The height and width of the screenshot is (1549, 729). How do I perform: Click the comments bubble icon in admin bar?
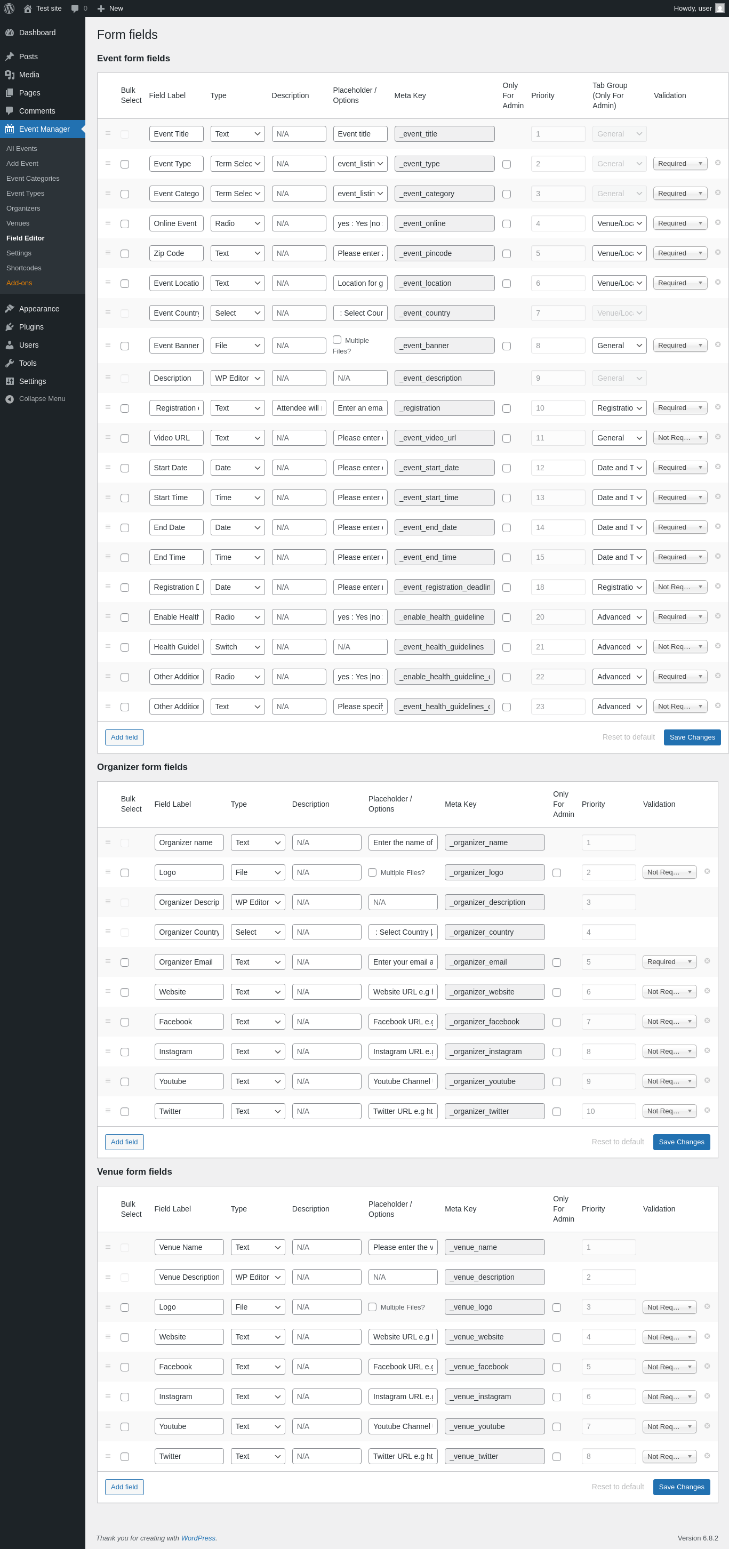[75, 9]
